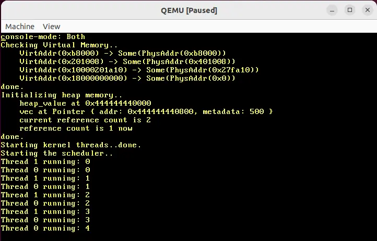Click the "Thread 0 running: 4" line
The height and width of the screenshot is (241, 377).
pos(45,229)
